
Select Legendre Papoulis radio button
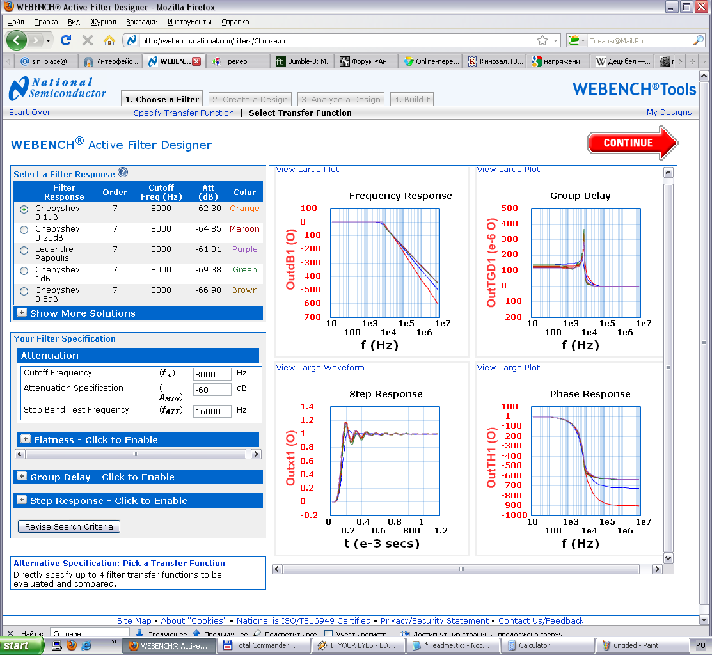24,250
